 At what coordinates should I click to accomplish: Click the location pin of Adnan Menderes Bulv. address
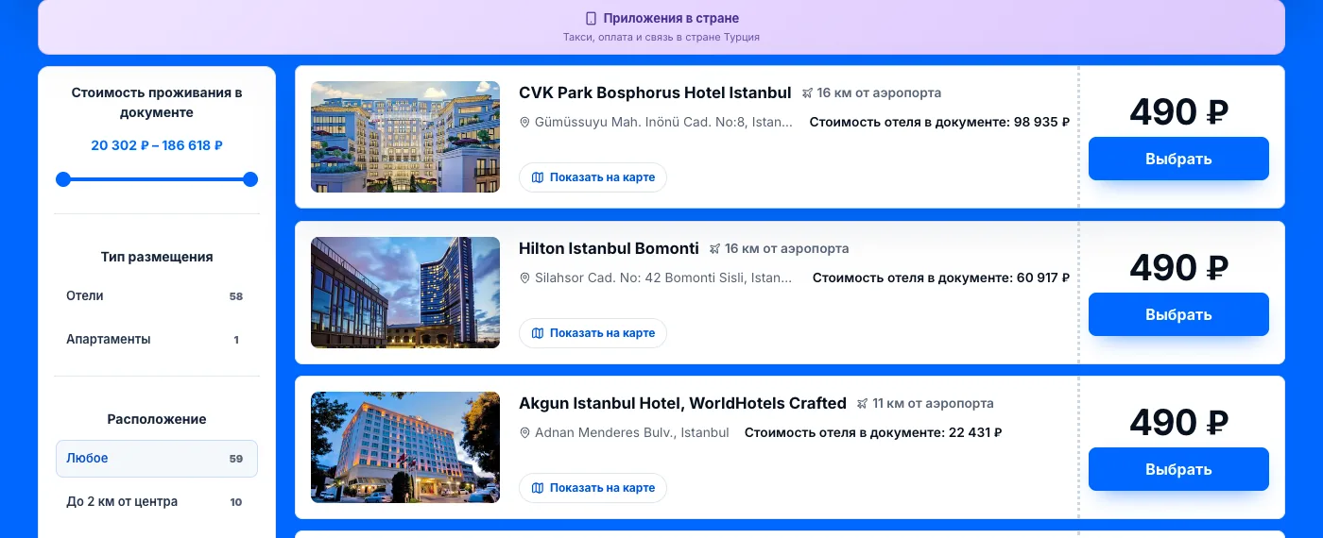(525, 433)
